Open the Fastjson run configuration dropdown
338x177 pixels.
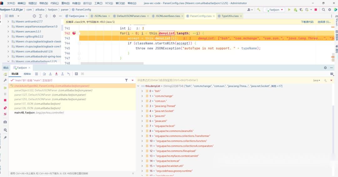tap(274, 10)
